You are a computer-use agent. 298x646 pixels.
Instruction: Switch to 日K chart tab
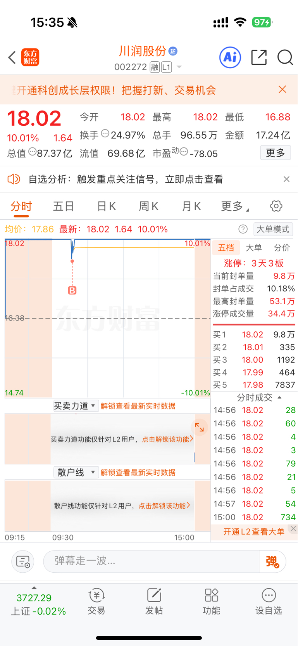coord(107,206)
